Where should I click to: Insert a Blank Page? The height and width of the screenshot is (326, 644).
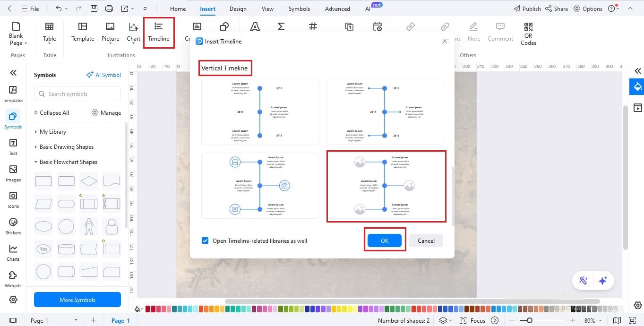coord(18,33)
